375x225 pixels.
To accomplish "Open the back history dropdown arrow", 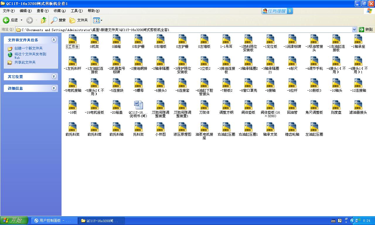I will [x=21, y=20].
